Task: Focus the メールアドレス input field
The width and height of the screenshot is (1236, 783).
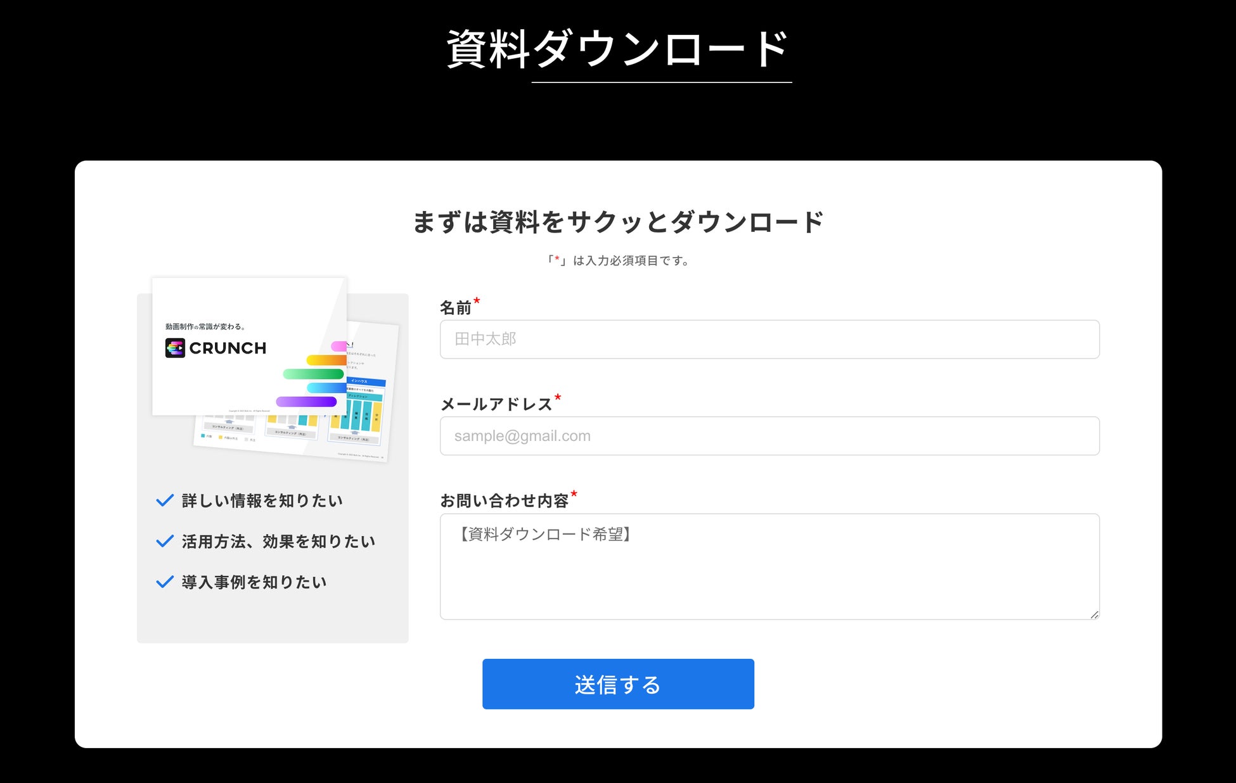Action: point(769,436)
